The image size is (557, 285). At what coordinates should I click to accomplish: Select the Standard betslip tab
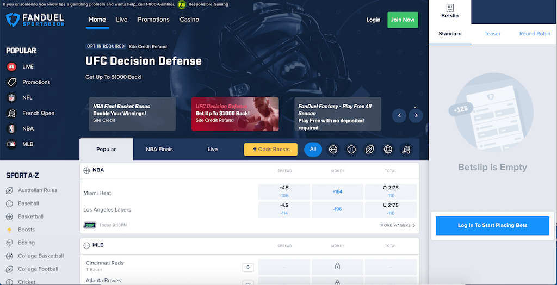(450, 34)
